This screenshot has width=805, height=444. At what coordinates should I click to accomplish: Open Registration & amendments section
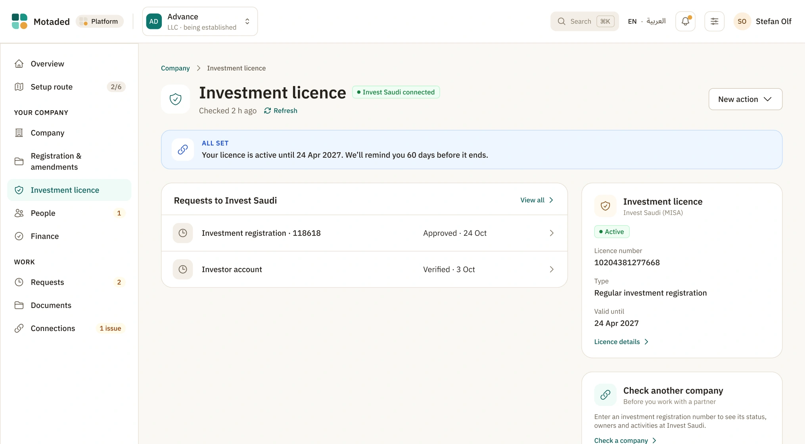69,161
